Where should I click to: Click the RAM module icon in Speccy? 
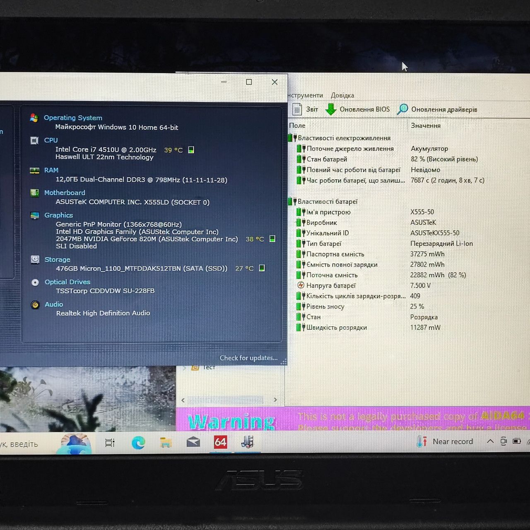coord(35,170)
